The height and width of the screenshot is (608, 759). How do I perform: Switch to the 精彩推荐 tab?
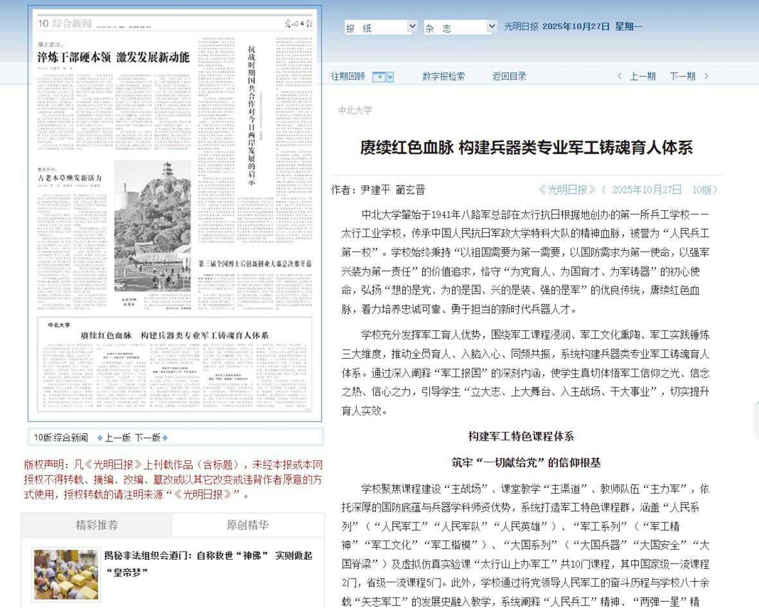(x=96, y=525)
